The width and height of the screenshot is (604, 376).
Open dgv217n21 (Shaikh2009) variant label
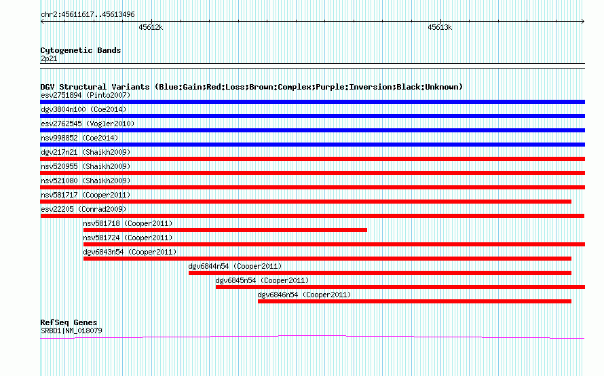coord(86,152)
